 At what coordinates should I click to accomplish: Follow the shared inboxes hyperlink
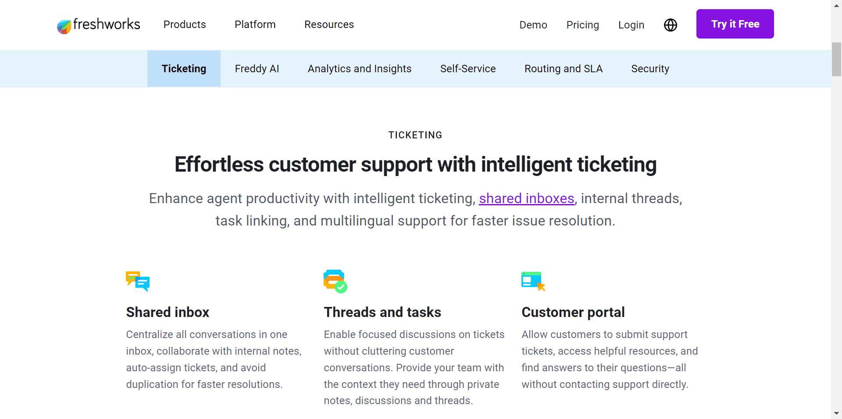(526, 198)
